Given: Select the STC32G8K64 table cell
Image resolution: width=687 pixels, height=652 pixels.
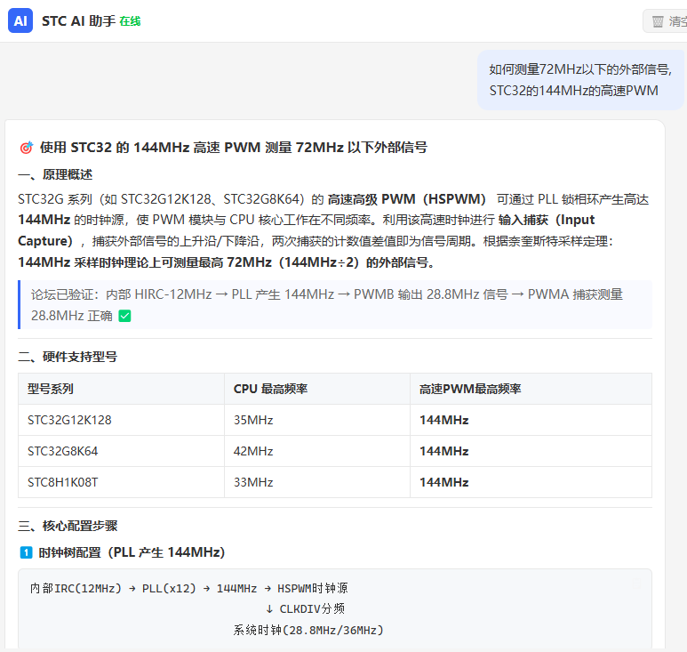Looking at the screenshot, I should pyautogui.click(x=121, y=451).
